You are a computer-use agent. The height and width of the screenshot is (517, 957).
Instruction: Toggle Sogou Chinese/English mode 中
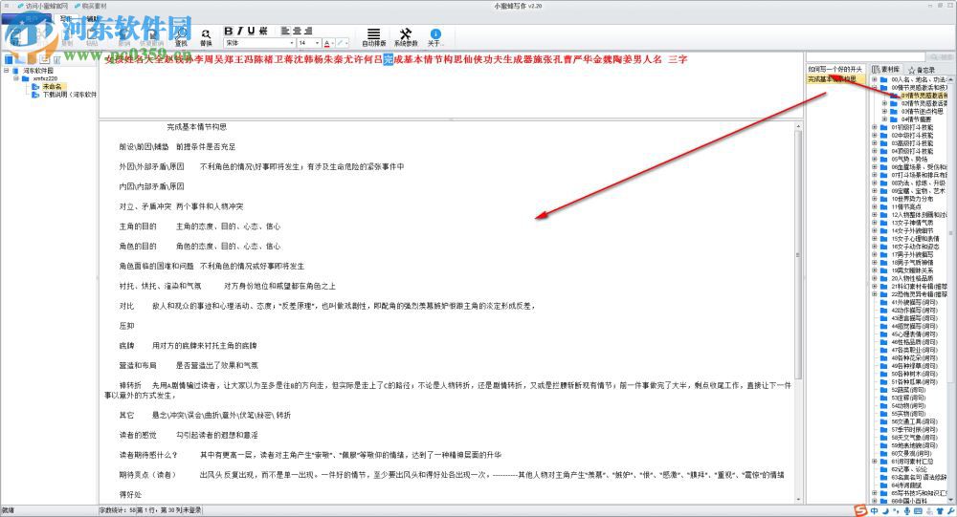point(874,511)
